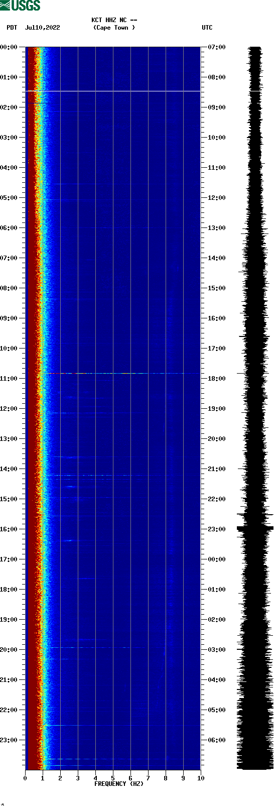Click PDT time label '06:00'
The width and height of the screenshot is (277, 810).
pos(9,228)
